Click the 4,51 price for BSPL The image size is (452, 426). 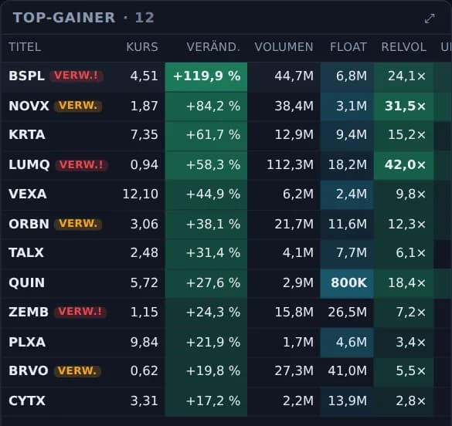(x=144, y=76)
